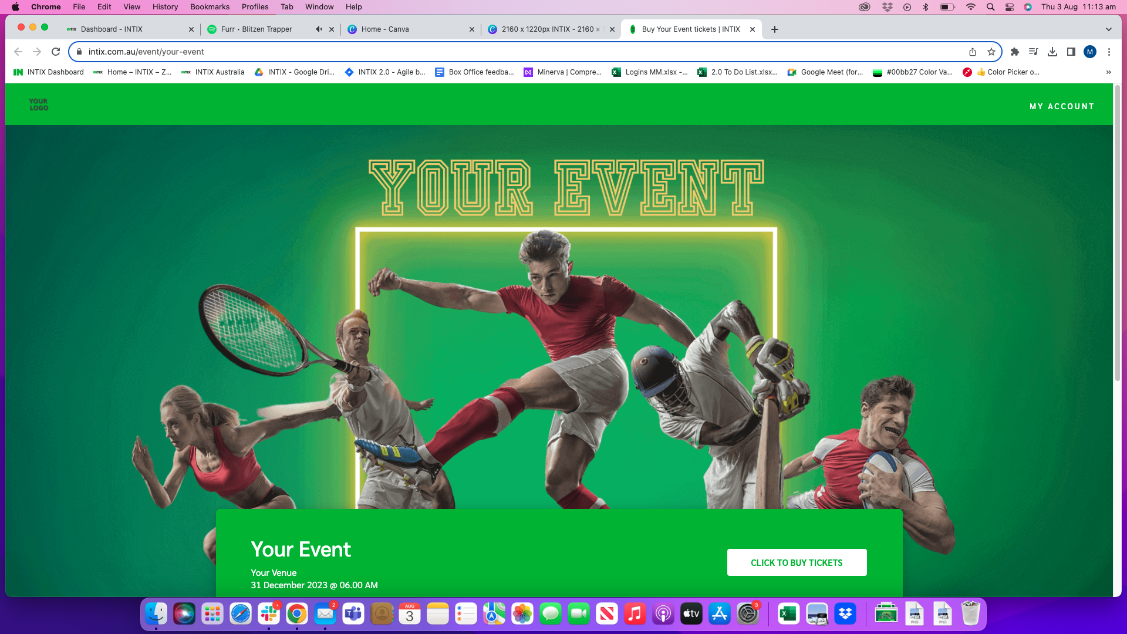Click the YOUR LOGO site logo

pos(39,104)
